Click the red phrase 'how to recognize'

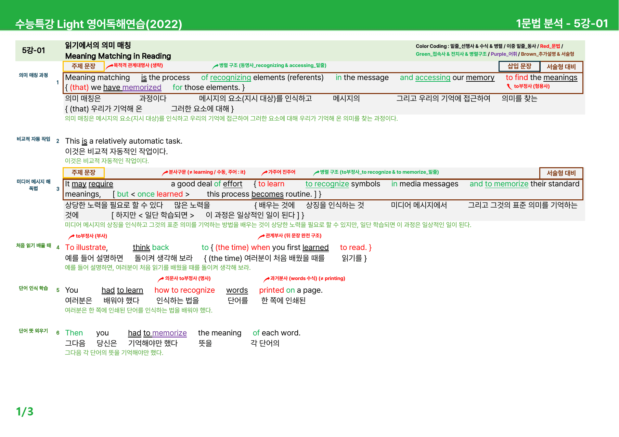(184, 290)
